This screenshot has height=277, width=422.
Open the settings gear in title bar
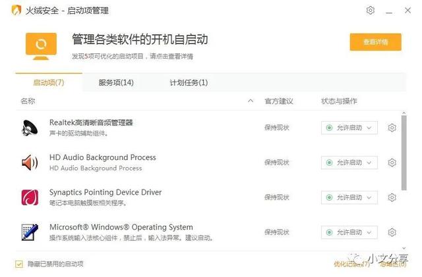[371, 11]
